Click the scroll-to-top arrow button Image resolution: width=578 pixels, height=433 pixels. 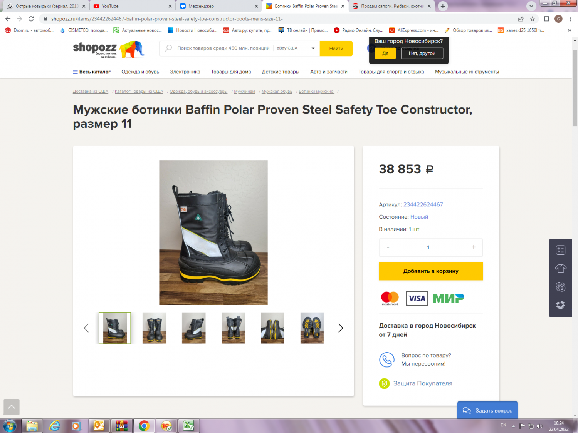12,407
